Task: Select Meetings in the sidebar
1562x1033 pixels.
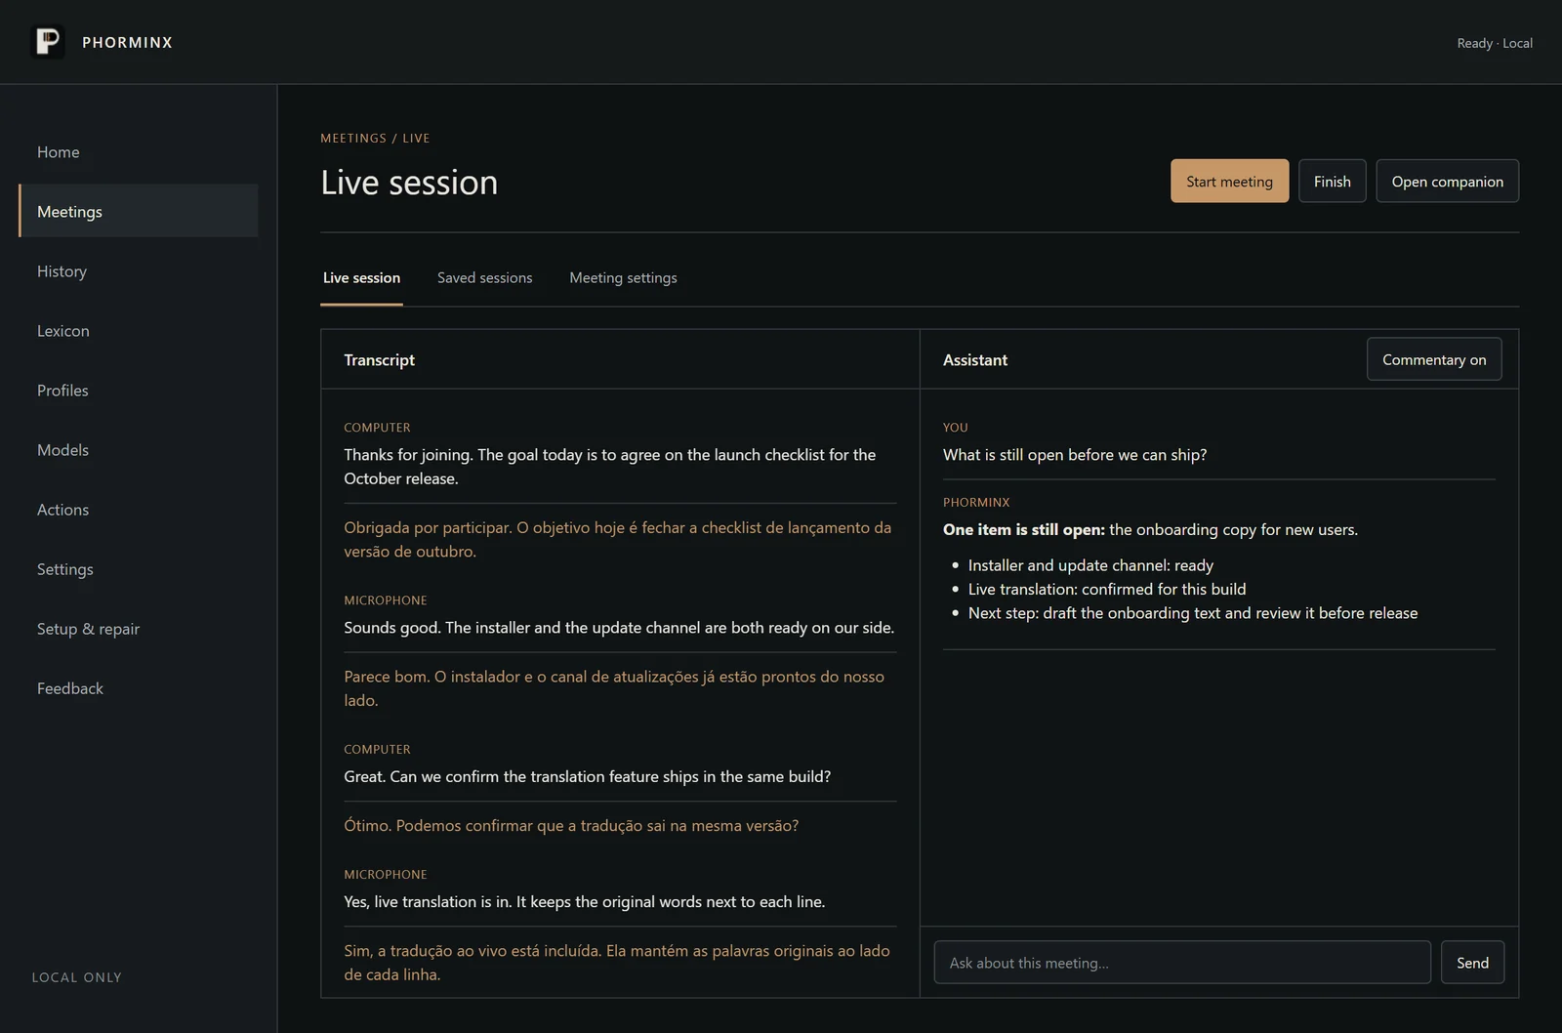Action: (138, 211)
